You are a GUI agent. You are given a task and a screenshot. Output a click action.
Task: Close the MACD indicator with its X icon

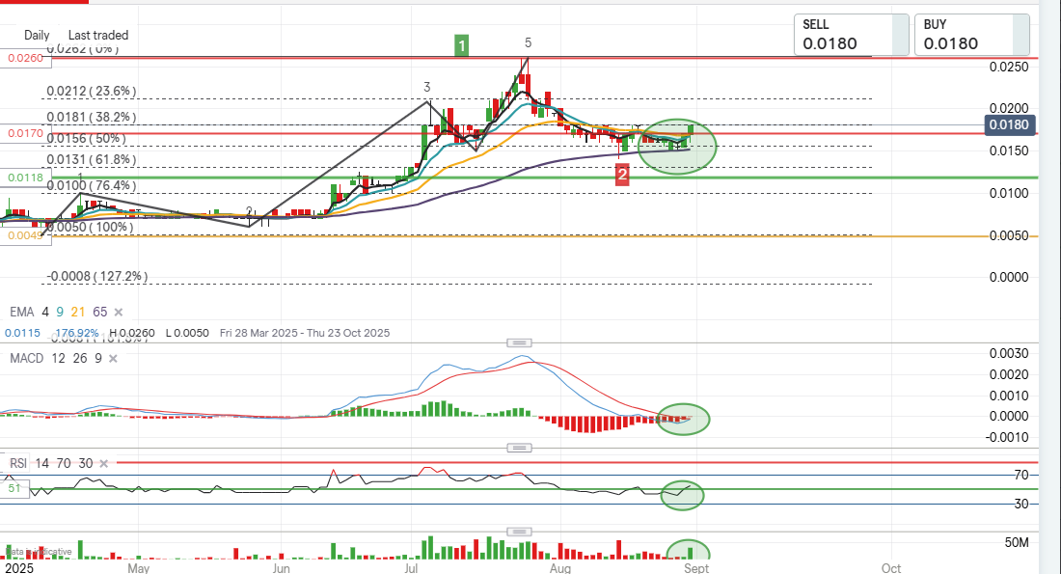click(x=113, y=358)
